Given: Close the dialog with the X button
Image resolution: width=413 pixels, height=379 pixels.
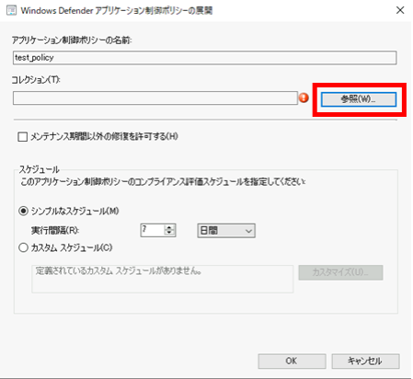Looking at the screenshot, I should 400,10.
